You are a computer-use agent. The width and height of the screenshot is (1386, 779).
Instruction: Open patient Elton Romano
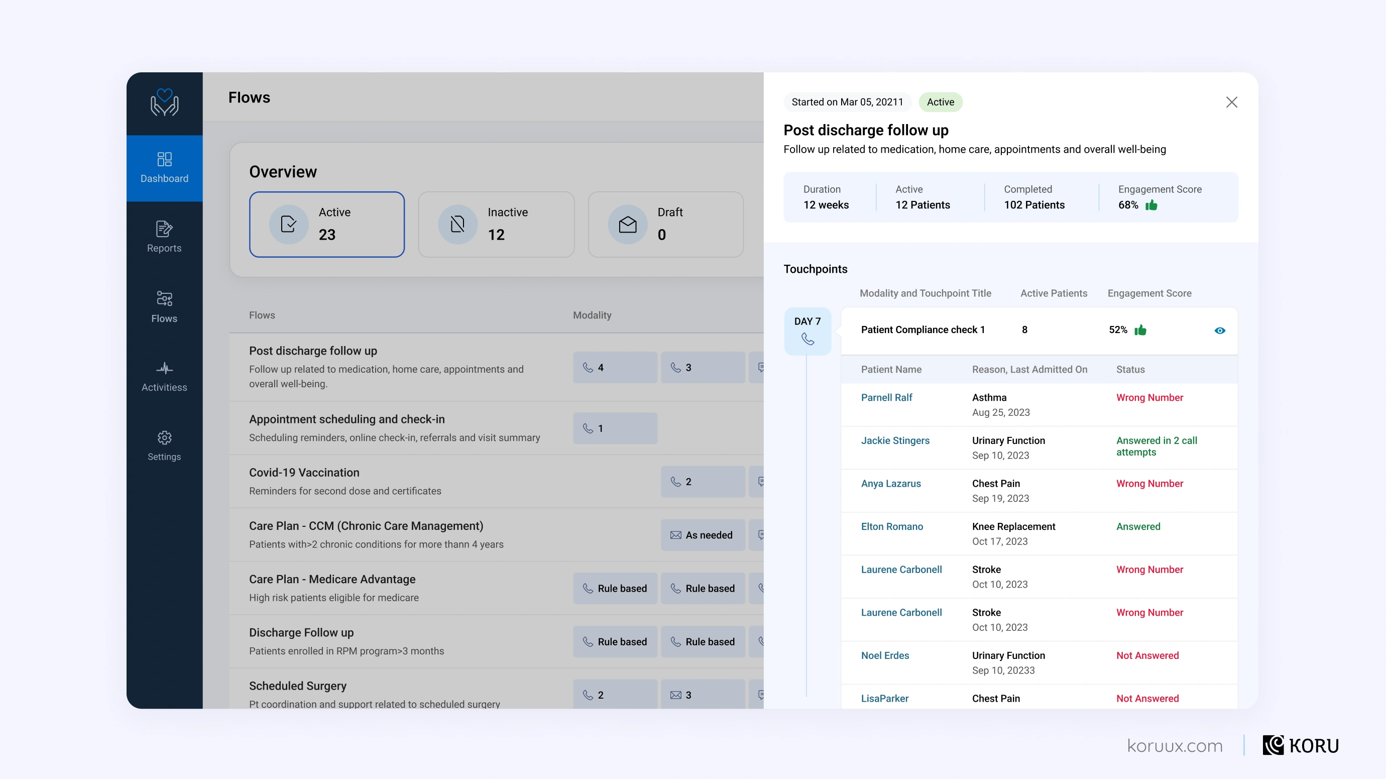(x=892, y=527)
